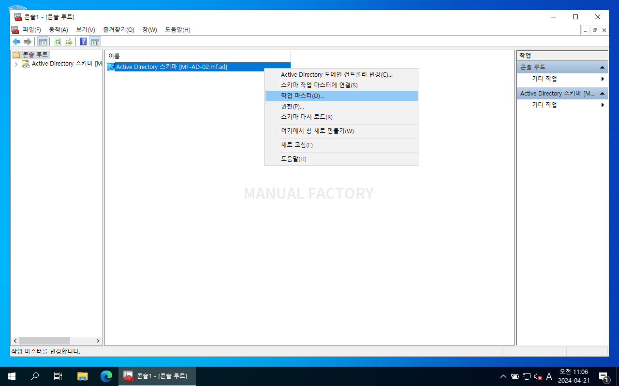Open the Windows Start button
This screenshot has width=619, height=386.
[12, 376]
